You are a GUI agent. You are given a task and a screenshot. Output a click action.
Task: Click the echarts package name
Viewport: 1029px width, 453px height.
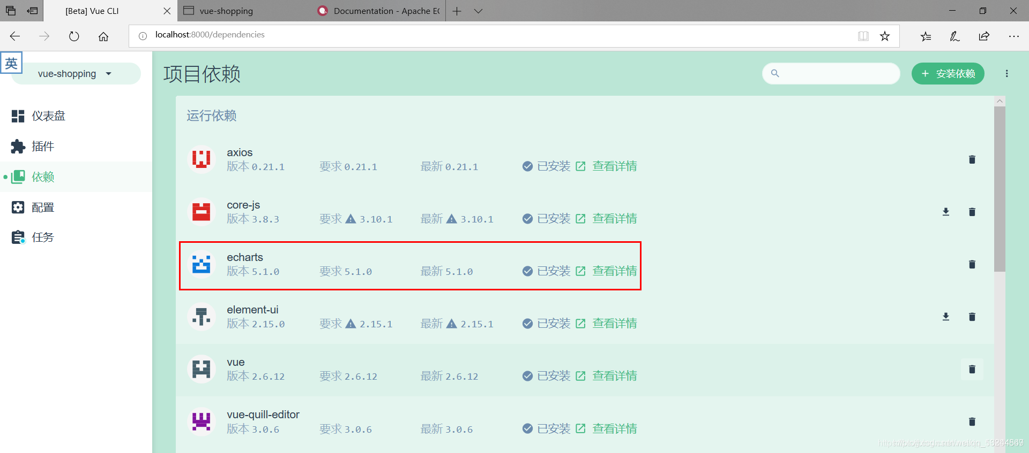pyautogui.click(x=245, y=257)
